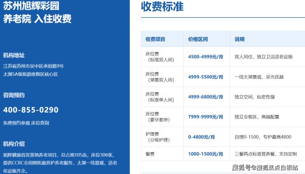Viewport: 305px width, 174px height.
Task: Select description 双人同住，独立卫浴适老设施
Action: (x=263, y=57)
